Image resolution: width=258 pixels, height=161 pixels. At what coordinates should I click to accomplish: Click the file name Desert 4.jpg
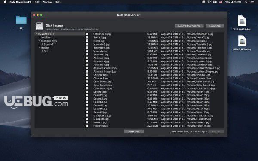tap(100, 102)
